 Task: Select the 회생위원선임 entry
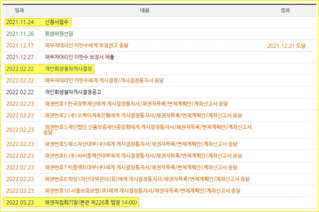click(59, 34)
